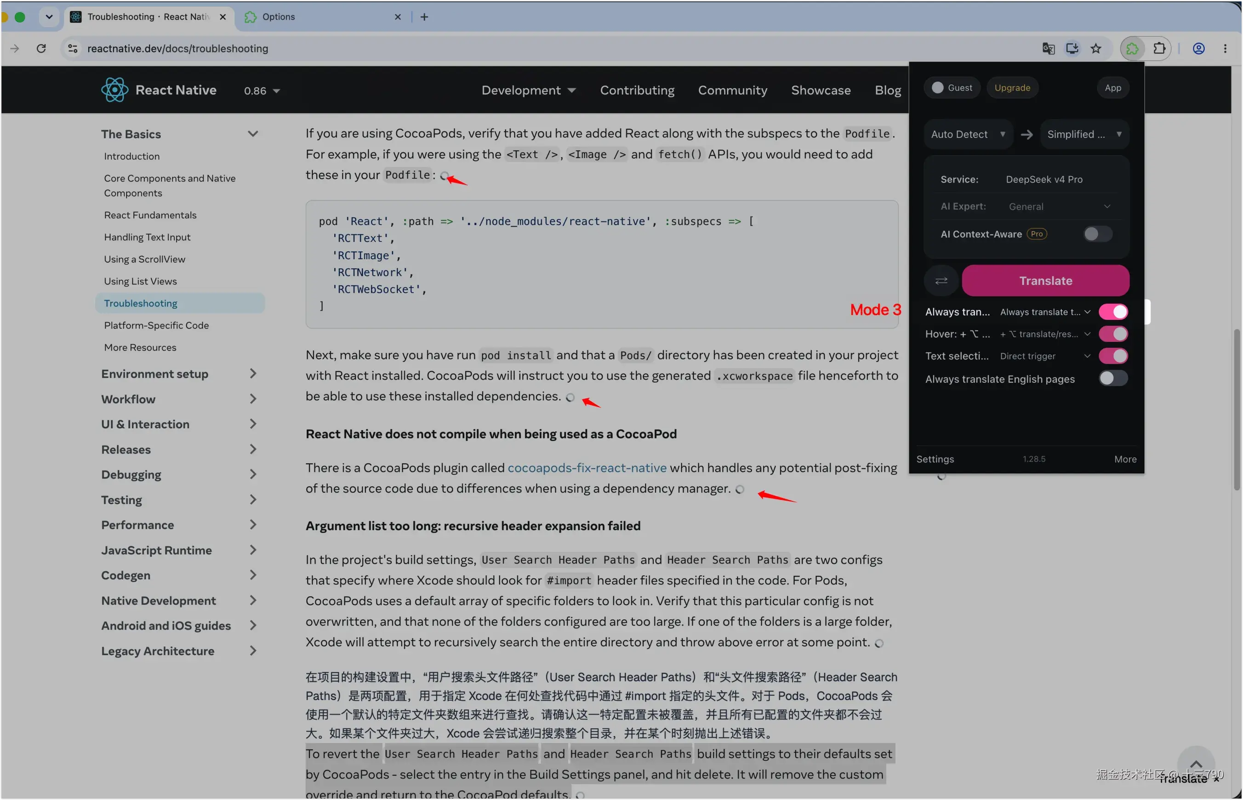1243x800 pixels.
Task: Close the Options tab
Action: (x=398, y=17)
